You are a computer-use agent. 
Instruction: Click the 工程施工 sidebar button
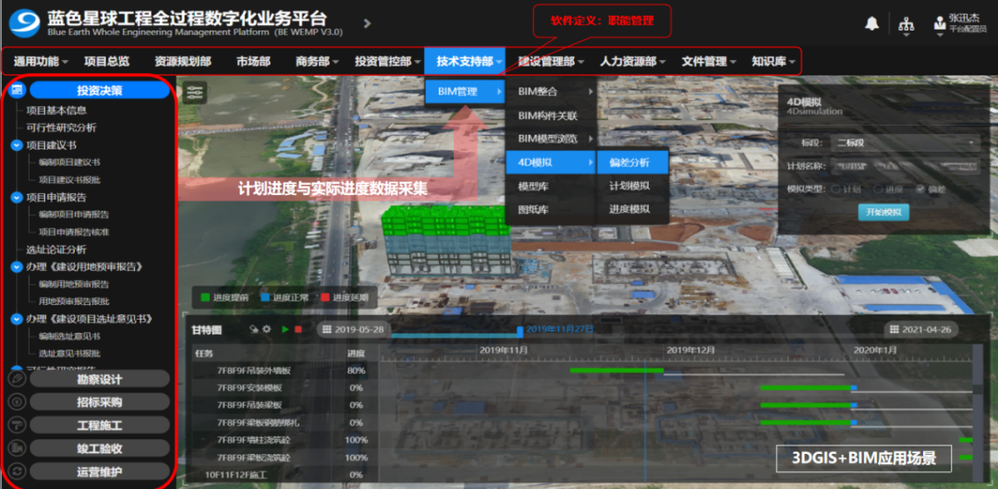[100, 425]
